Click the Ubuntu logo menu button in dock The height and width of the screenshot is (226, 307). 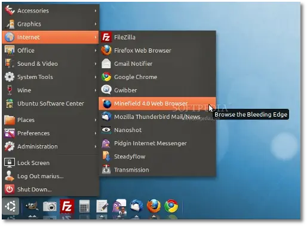click(x=11, y=206)
